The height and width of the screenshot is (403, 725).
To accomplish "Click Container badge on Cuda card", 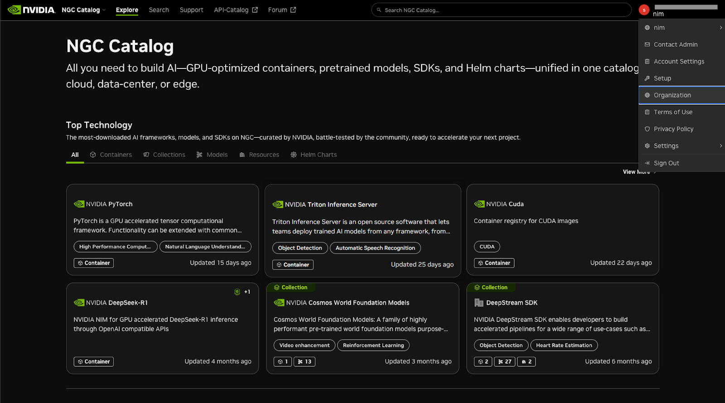I will [x=494, y=263].
